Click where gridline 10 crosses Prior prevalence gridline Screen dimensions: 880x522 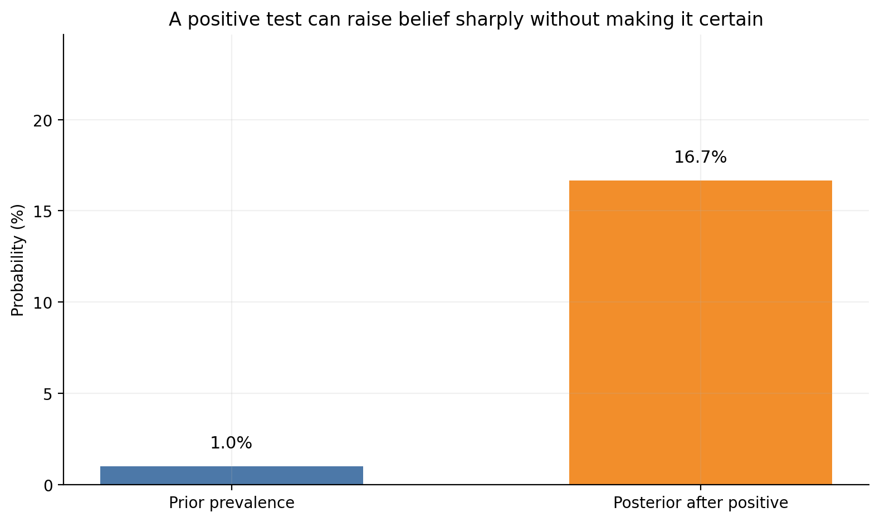pos(232,302)
